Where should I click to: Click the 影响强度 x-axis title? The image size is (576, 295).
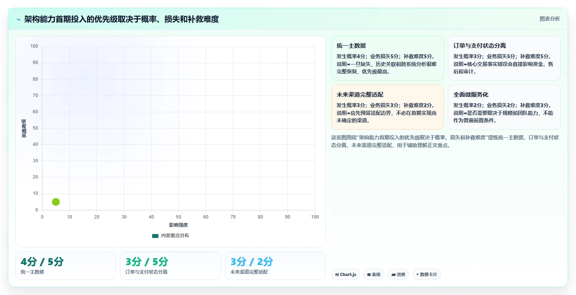tap(178, 225)
